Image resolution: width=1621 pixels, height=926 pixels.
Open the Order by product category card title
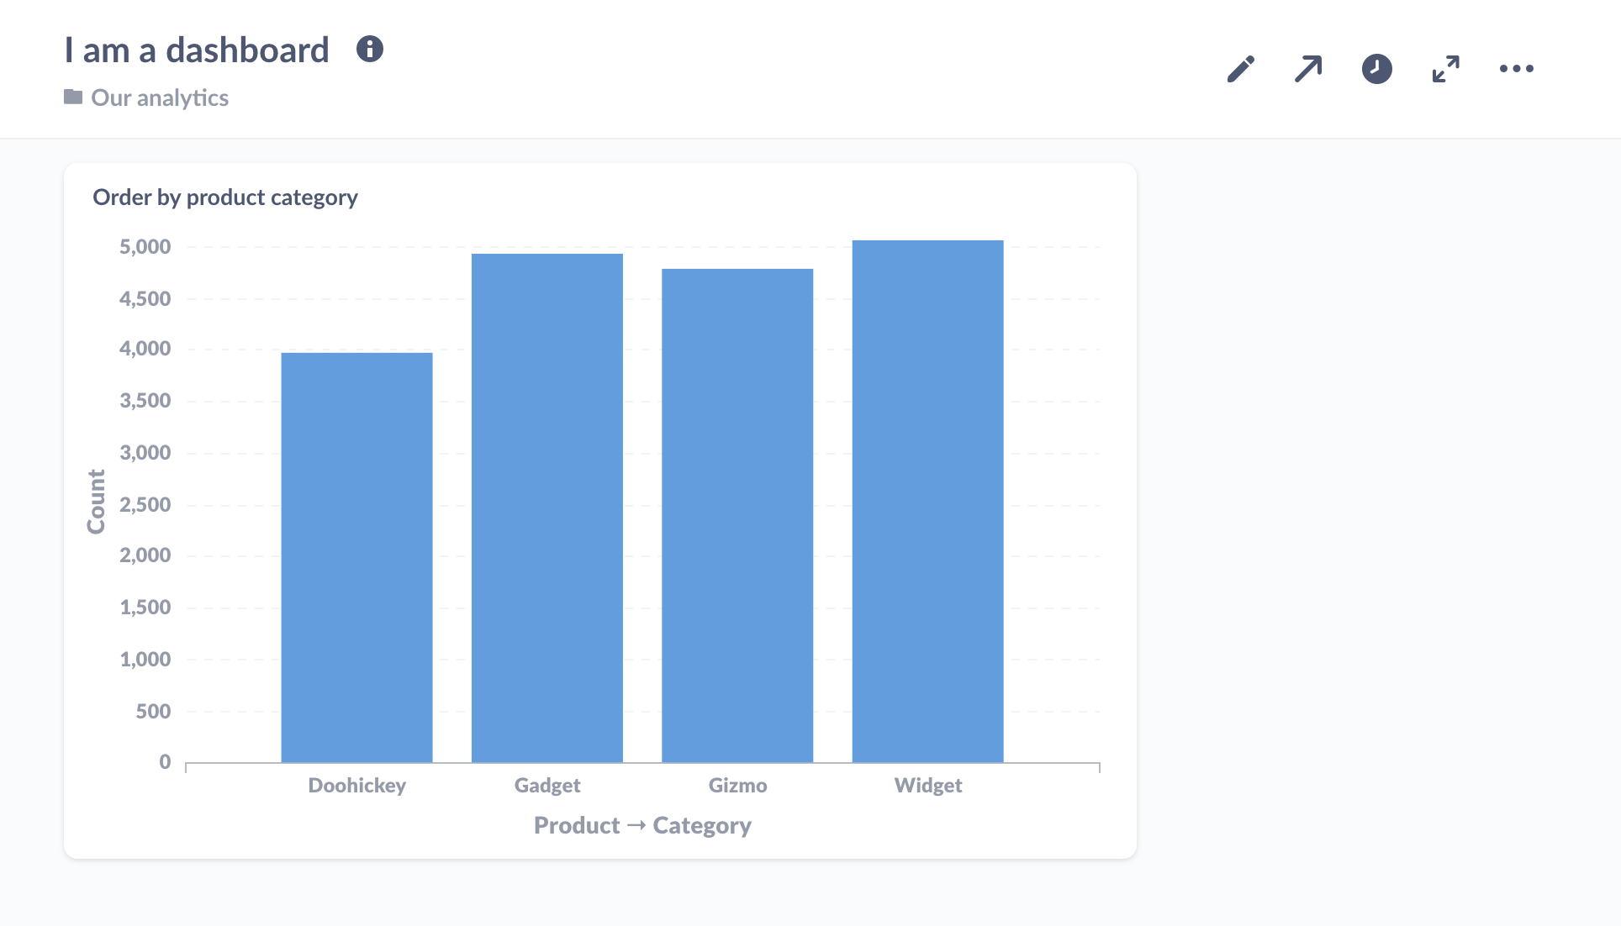pos(225,197)
